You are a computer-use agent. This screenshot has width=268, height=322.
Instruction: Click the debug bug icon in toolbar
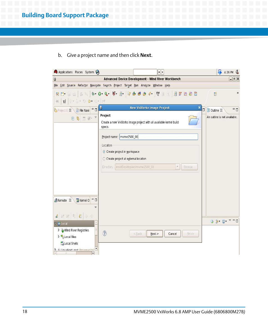[x=93, y=94]
